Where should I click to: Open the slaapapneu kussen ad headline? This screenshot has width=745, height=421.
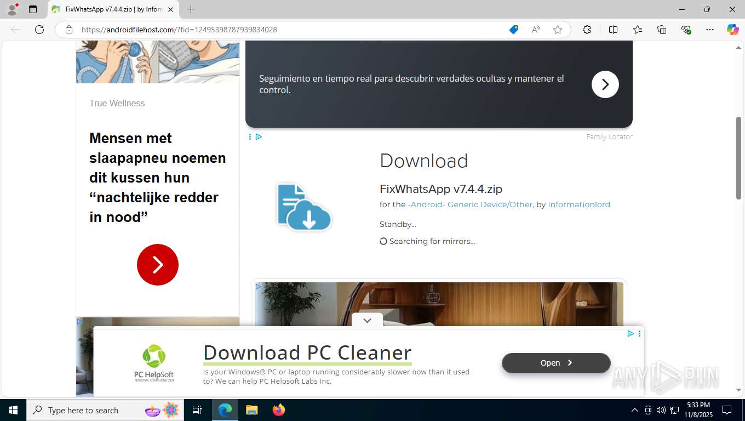pos(158,178)
